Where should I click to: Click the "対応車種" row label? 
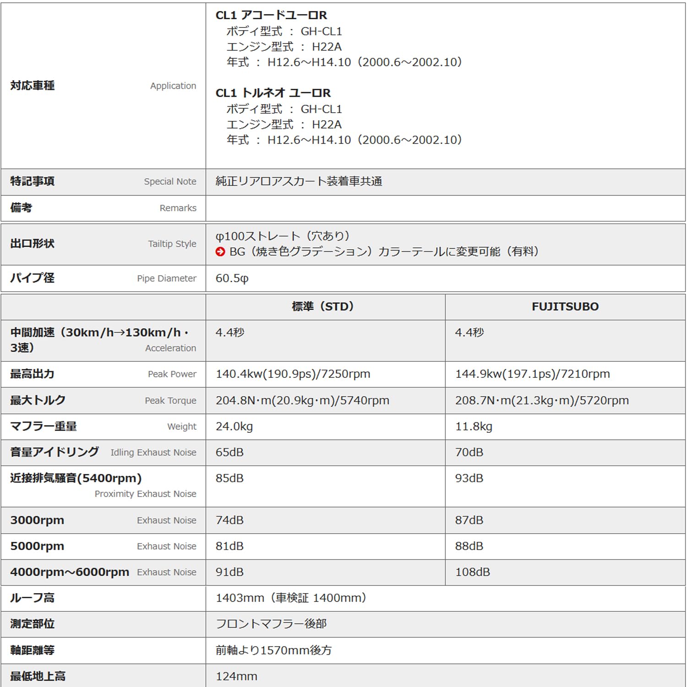point(33,86)
